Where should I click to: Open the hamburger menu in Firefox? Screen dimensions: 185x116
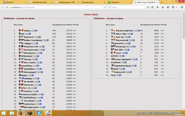(x=182, y=7)
